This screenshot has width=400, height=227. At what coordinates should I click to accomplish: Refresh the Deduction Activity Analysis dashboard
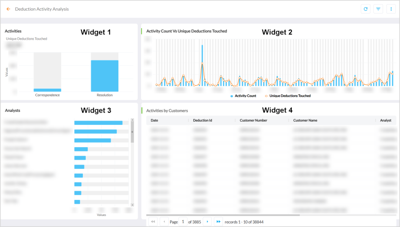point(365,9)
